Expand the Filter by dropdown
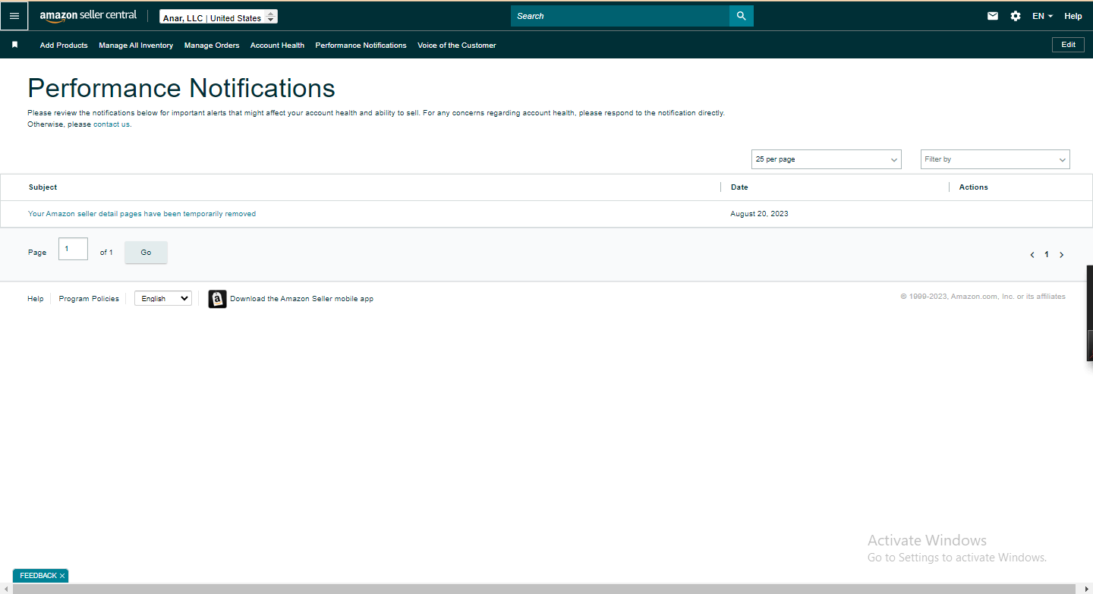The height and width of the screenshot is (594, 1093). click(995, 159)
